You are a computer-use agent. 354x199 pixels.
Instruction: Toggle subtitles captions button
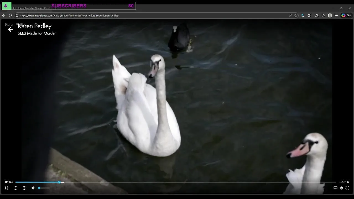(x=335, y=188)
